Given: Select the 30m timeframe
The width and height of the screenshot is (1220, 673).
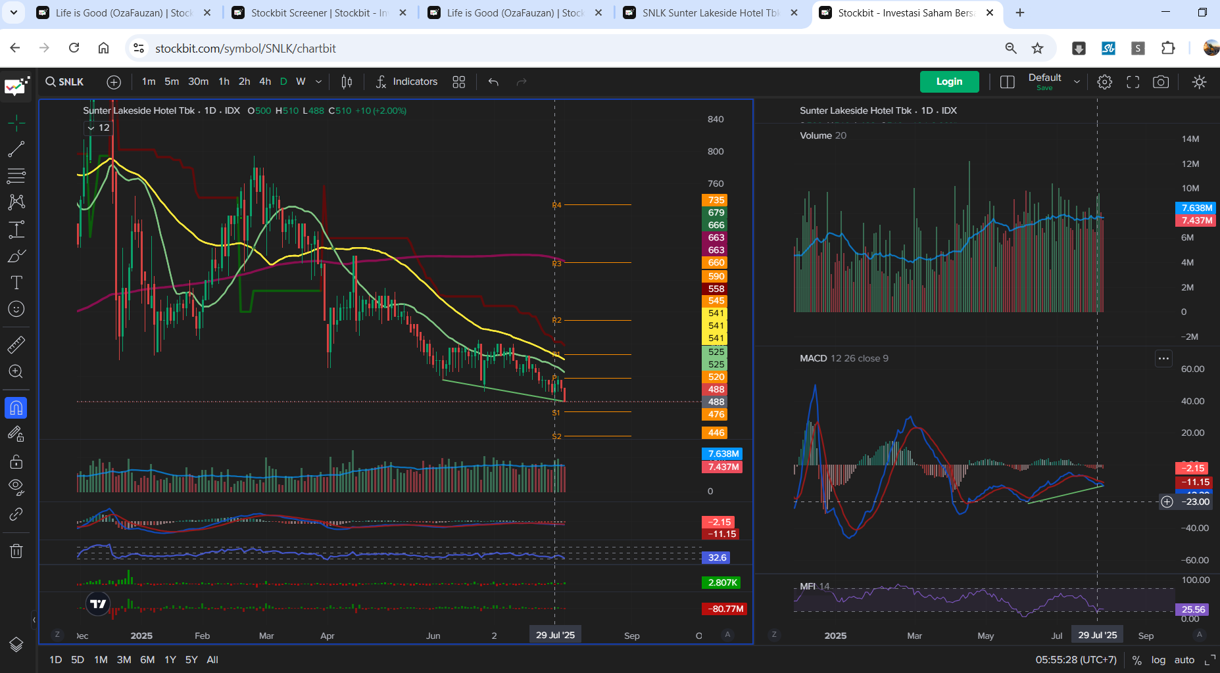Looking at the screenshot, I should point(198,81).
